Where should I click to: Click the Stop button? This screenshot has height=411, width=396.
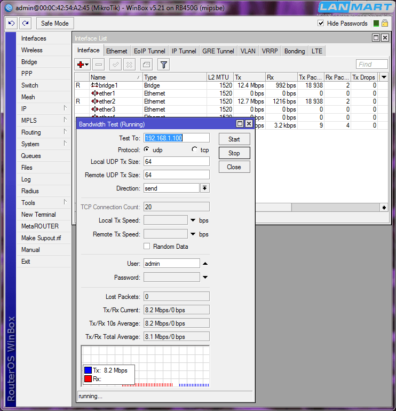[234, 153]
